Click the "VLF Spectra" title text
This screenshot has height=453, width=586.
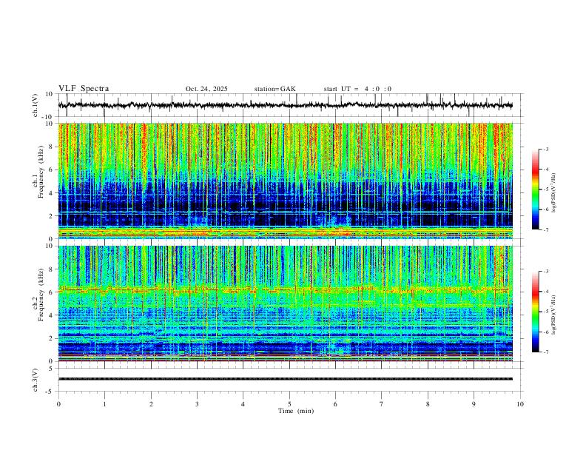tap(84, 89)
